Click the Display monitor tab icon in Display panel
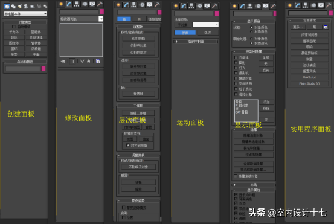334x224 pixels. 265,6
